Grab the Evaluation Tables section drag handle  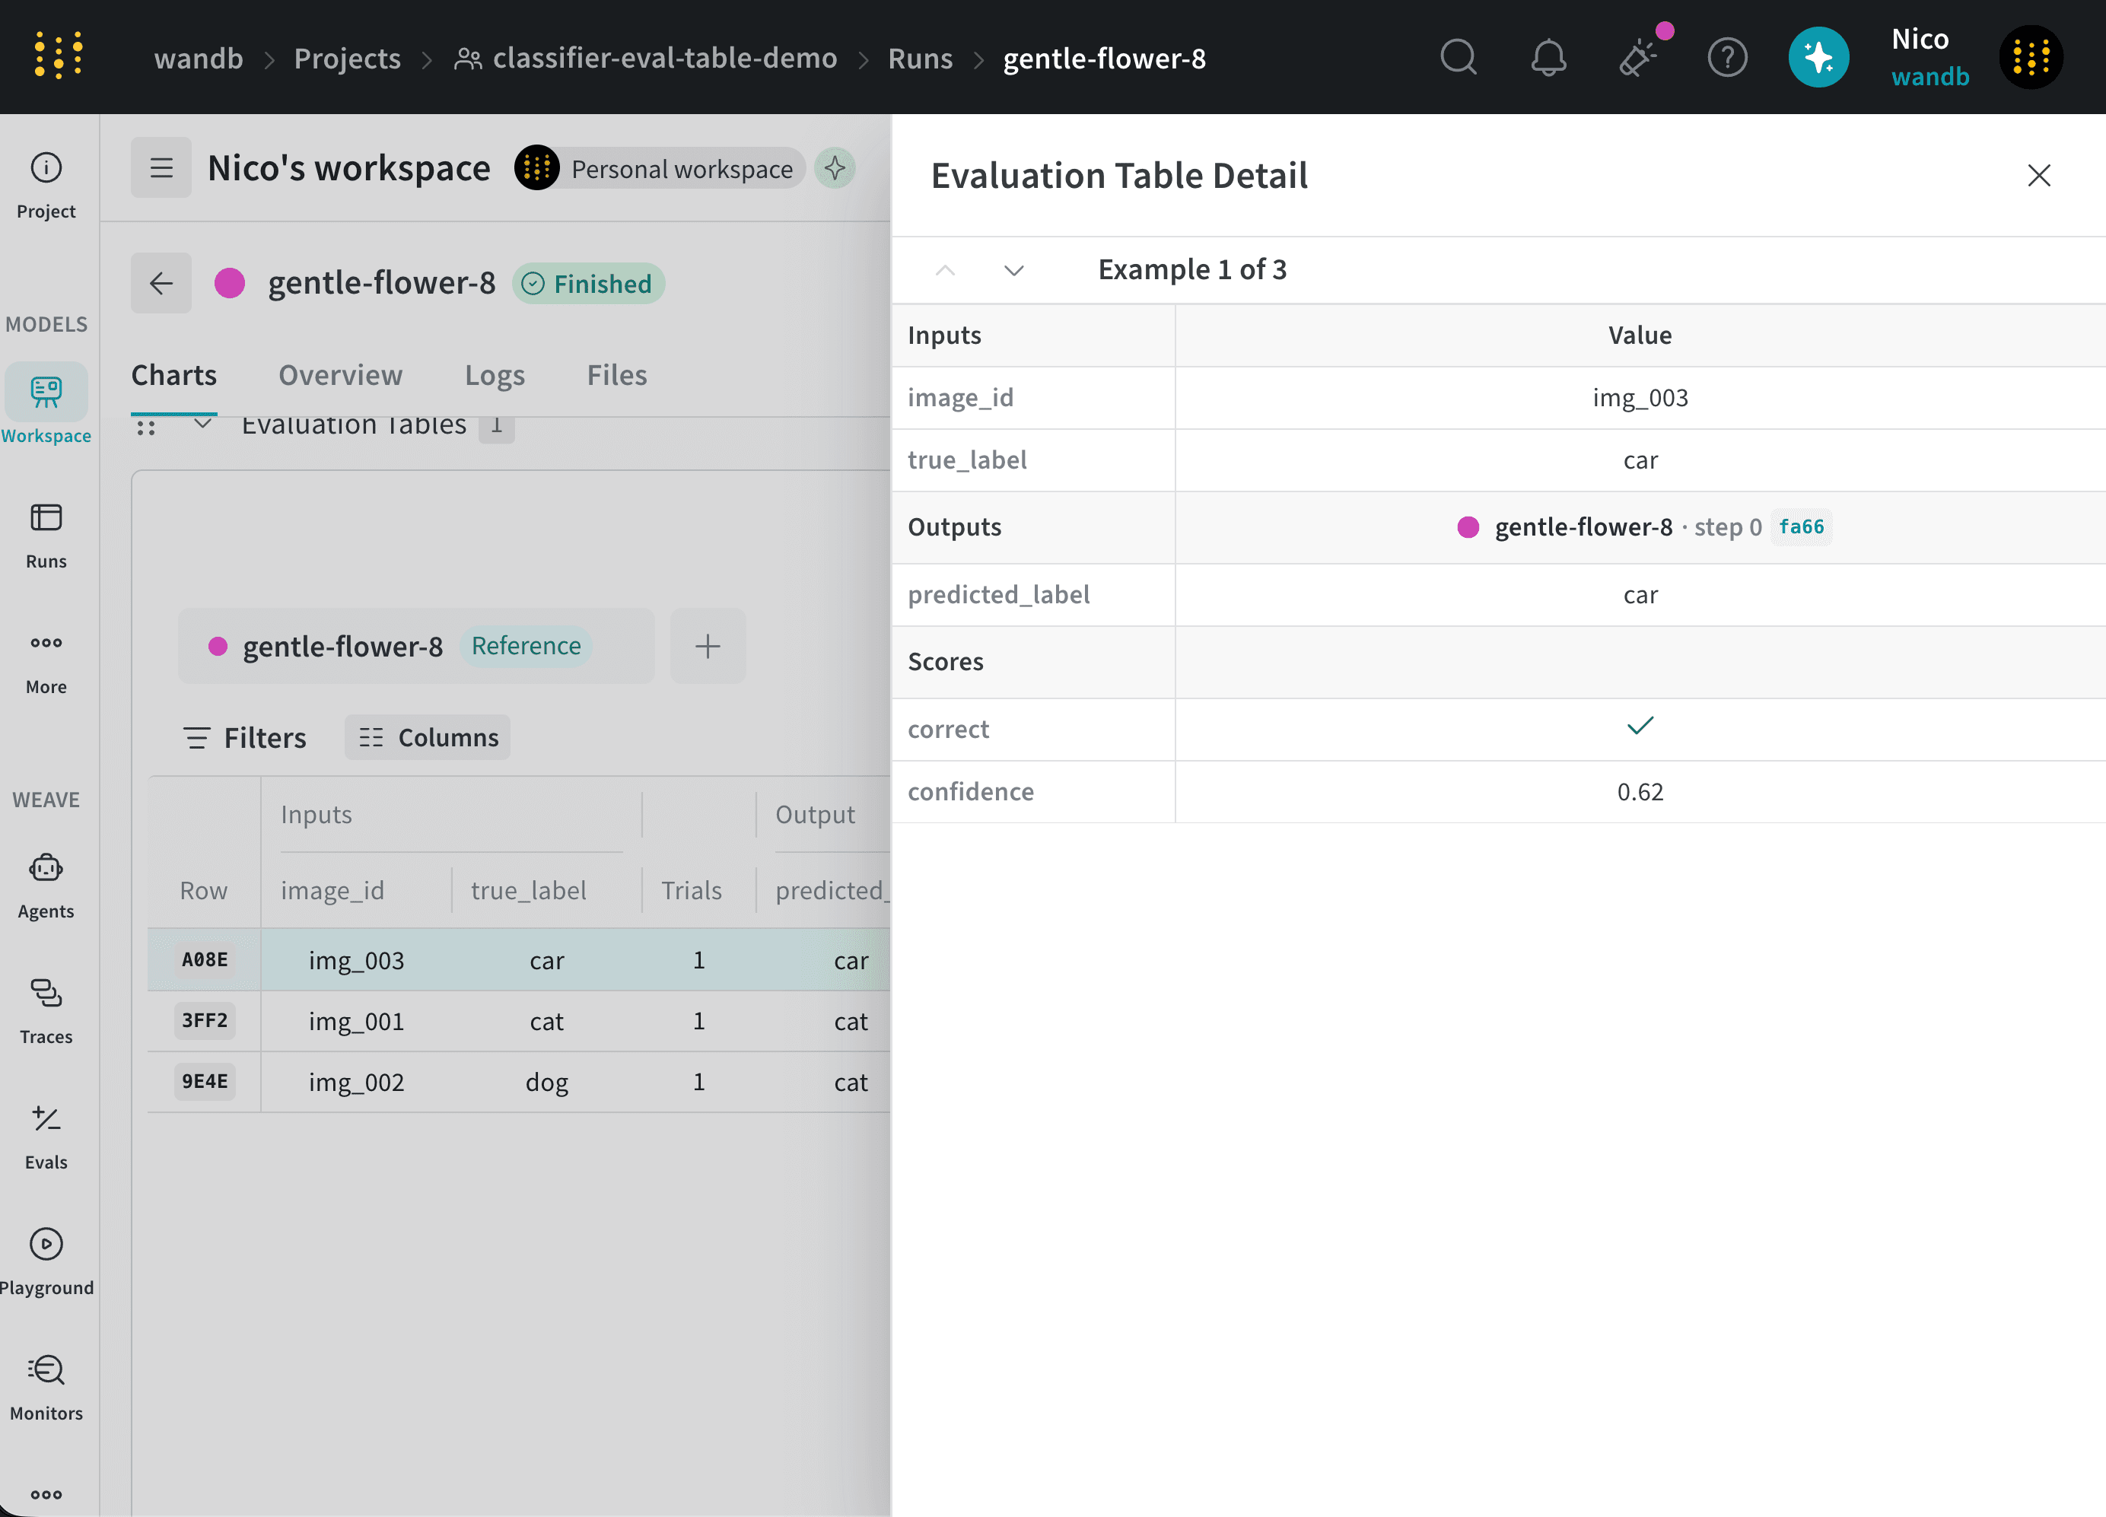coord(146,427)
